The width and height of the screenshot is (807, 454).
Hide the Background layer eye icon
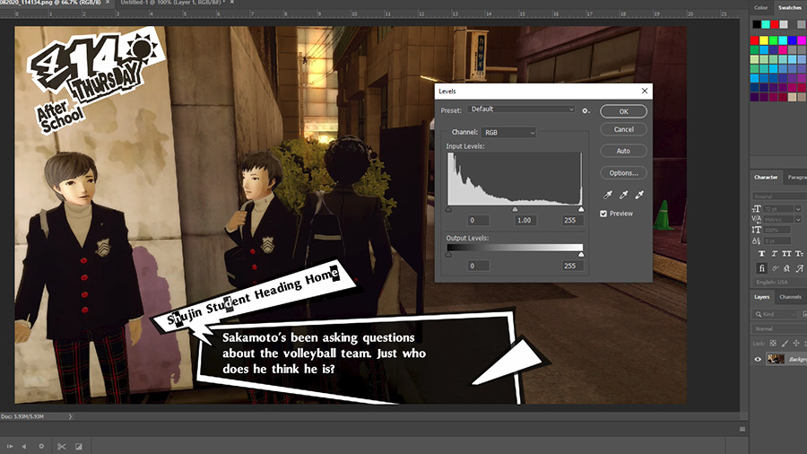click(758, 359)
